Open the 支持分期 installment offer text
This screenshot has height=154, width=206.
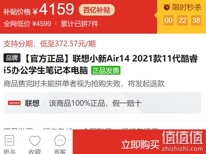pos(50,44)
